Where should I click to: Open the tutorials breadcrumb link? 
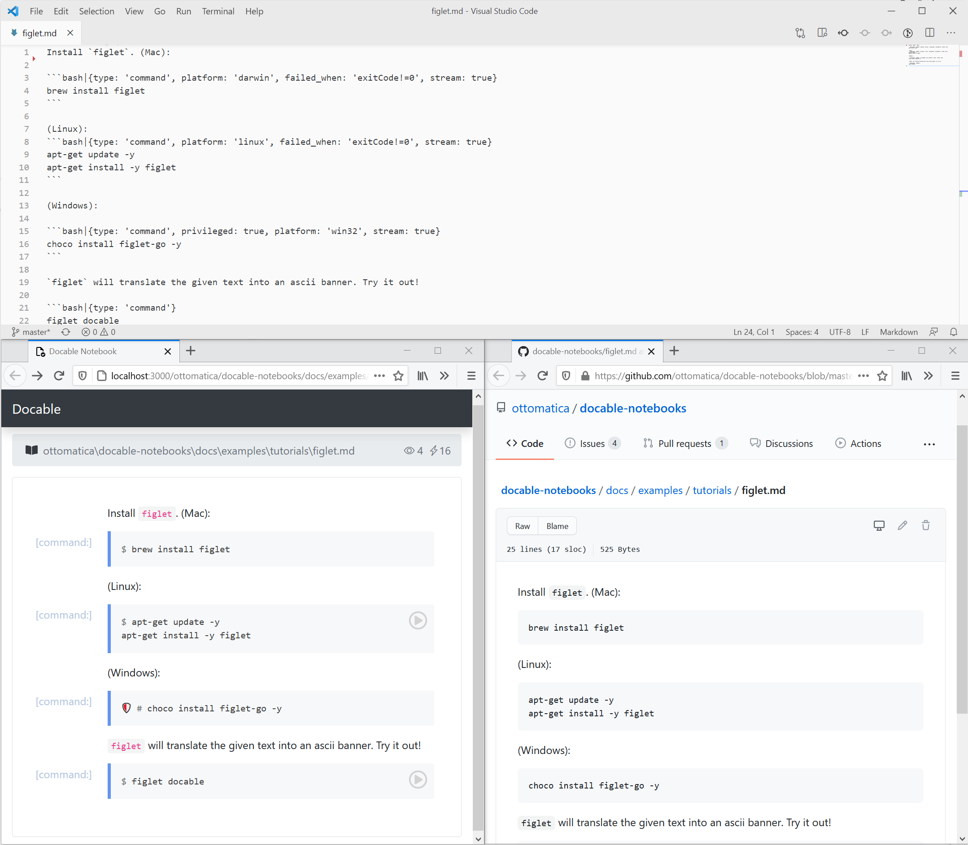pos(711,490)
